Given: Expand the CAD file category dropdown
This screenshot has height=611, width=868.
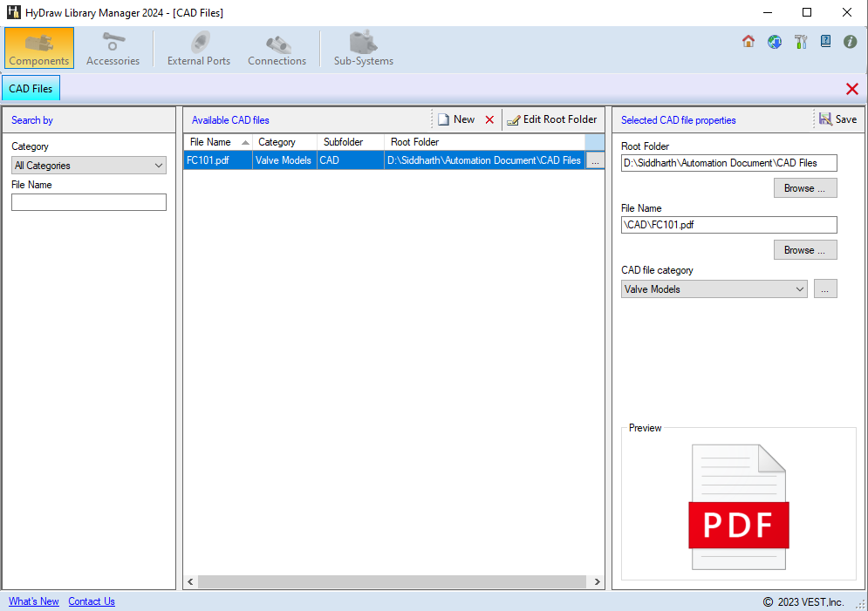Looking at the screenshot, I should click(714, 289).
